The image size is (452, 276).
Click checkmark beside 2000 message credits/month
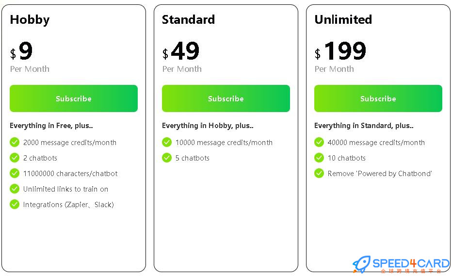[x=15, y=142]
